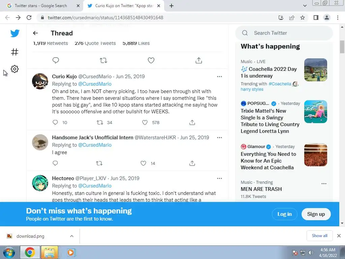This screenshot has height=259, width=345.
Task: Open the Windows Start button
Action: pyautogui.click(x=9, y=252)
